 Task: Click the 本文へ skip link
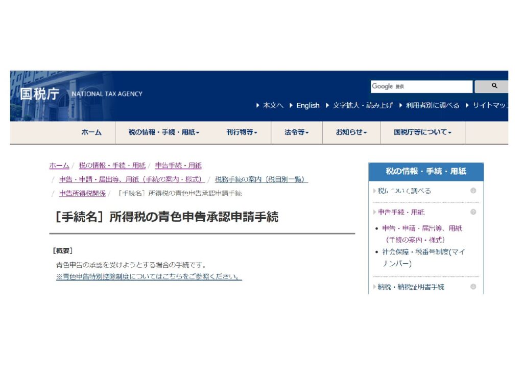273,105
